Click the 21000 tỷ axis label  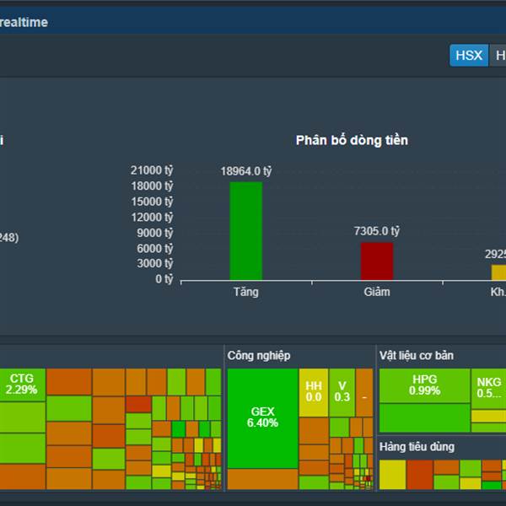click(152, 170)
